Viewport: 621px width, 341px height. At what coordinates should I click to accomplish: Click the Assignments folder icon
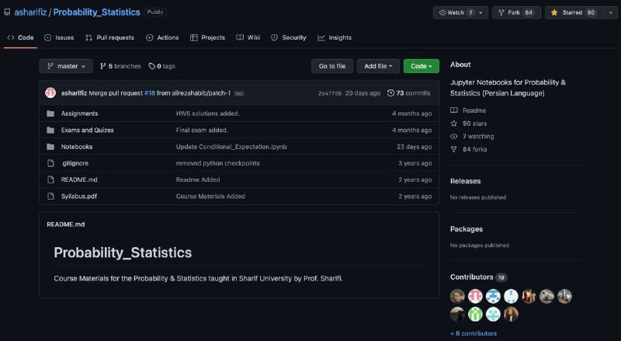[x=50, y=114]
